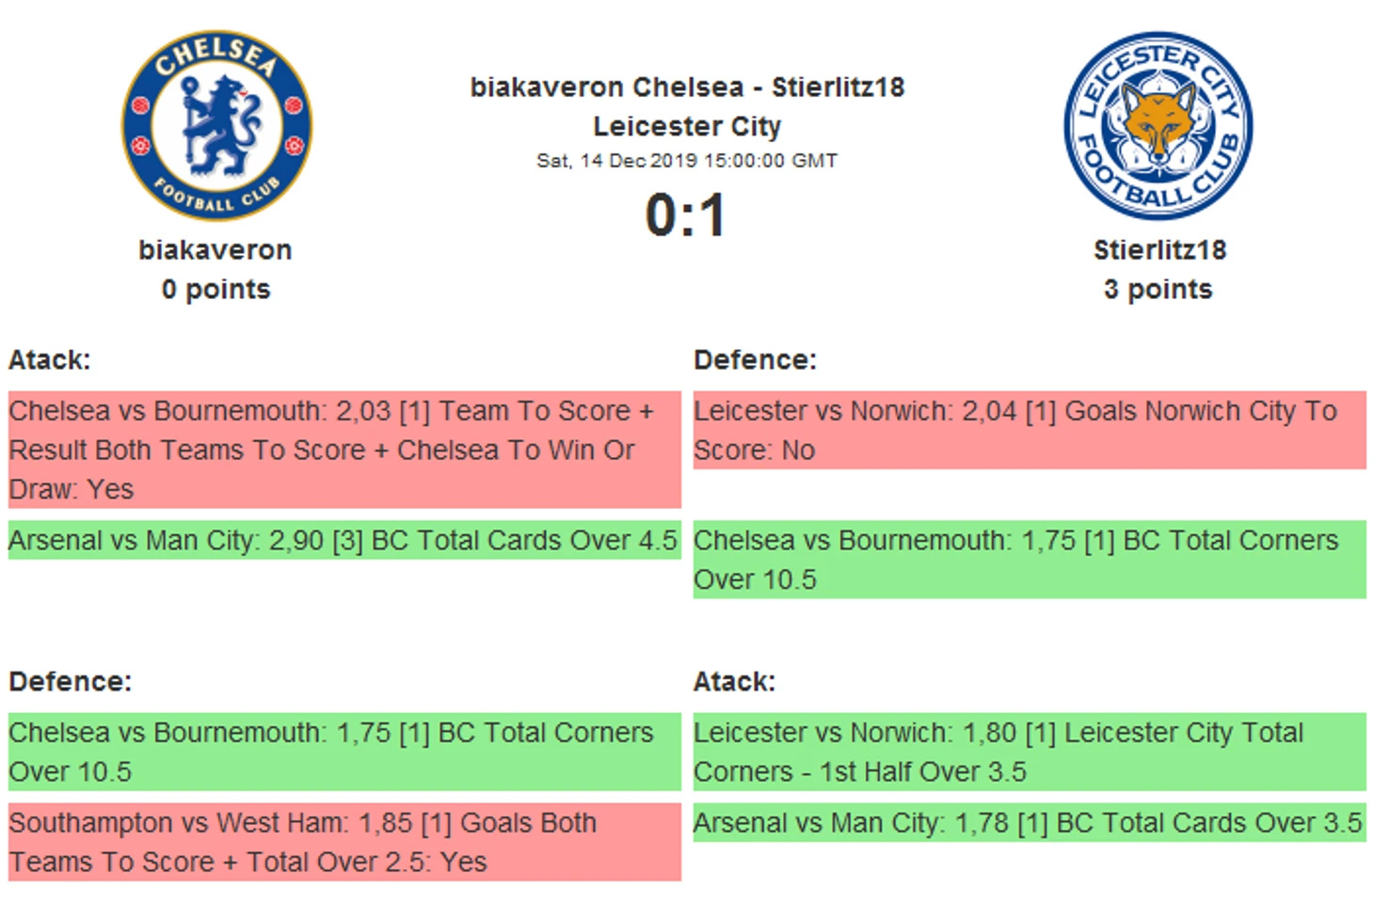Select the Arsenal Total Cards Over 3.5 bet
This screenshot has width=1374, height=902.
(1030, 823)
